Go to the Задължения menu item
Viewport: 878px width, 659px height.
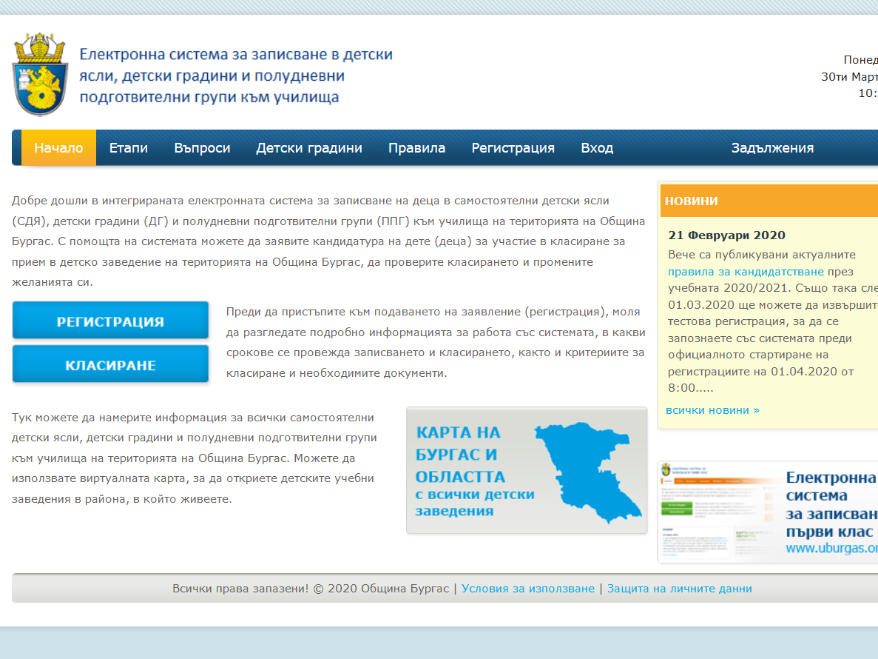tap(772, 148)
